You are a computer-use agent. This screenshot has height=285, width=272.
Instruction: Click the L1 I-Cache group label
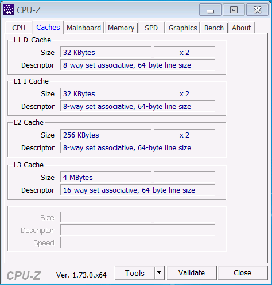[x=31, y=81]
